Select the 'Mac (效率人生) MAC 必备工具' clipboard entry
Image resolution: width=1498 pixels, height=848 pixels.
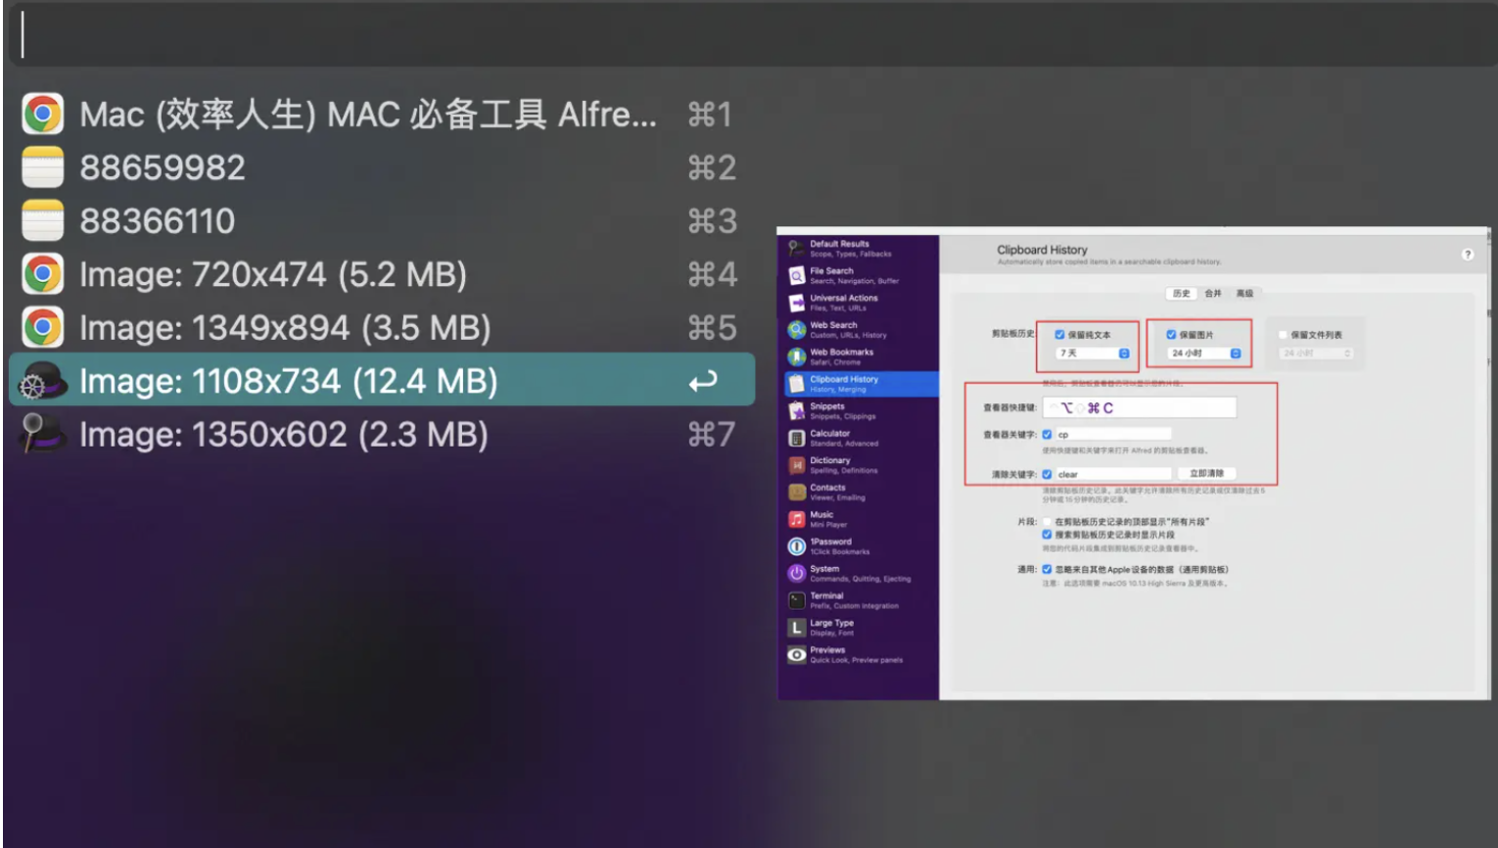click(x=382, y=115)
